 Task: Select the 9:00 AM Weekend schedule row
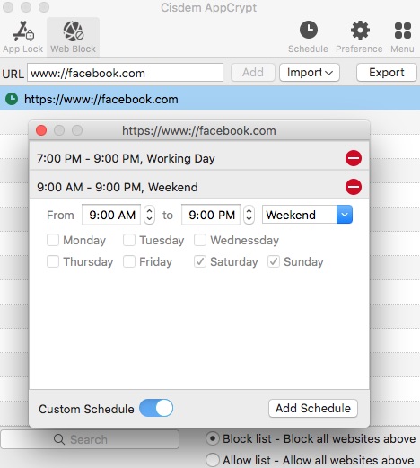click(199, 187)
